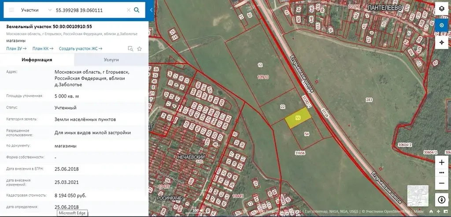This screenshot has height=217, width=451.
Task: Switch to the Услуги tab
Action: [111, 60]
